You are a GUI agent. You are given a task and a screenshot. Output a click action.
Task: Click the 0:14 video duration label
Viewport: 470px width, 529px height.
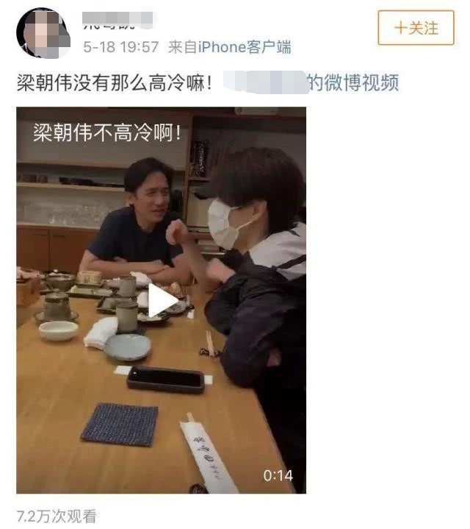pyautogui.click(x=278, y=476)
